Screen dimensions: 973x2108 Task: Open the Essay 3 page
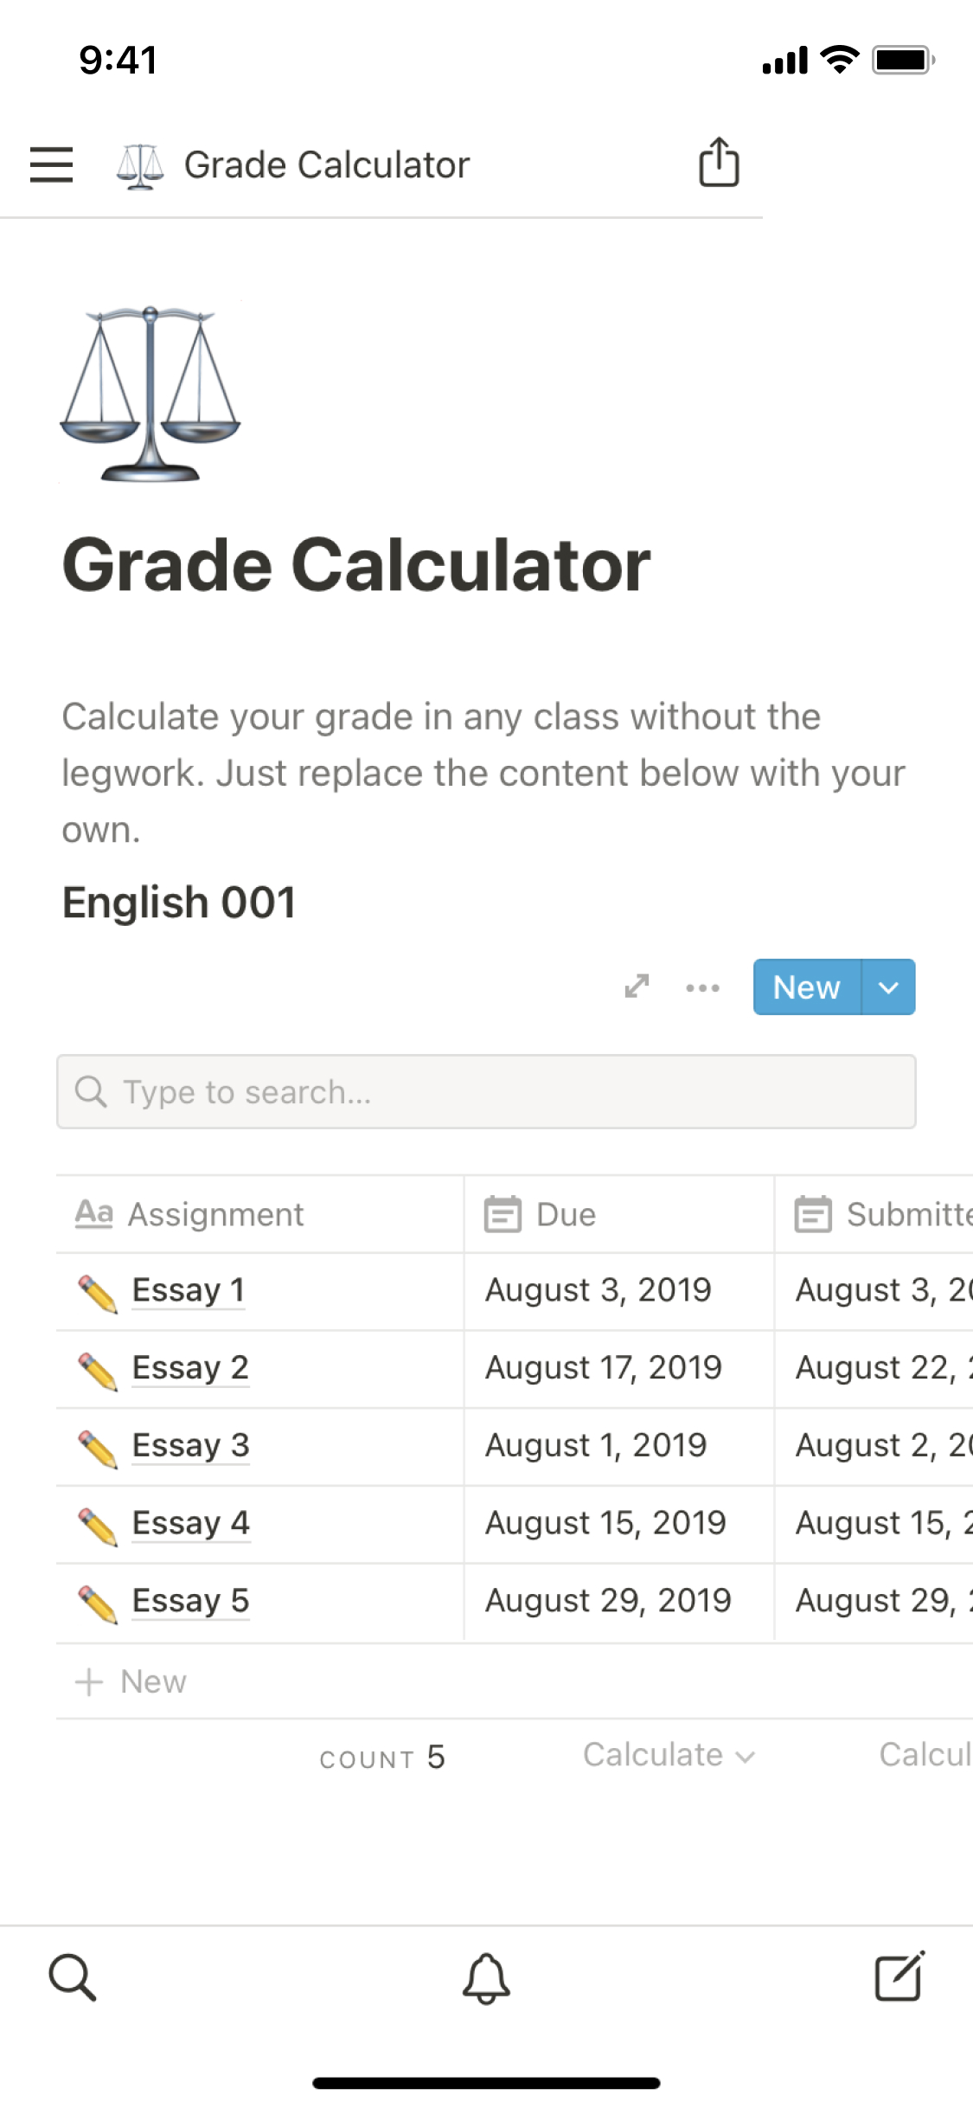pos(190,1445)
